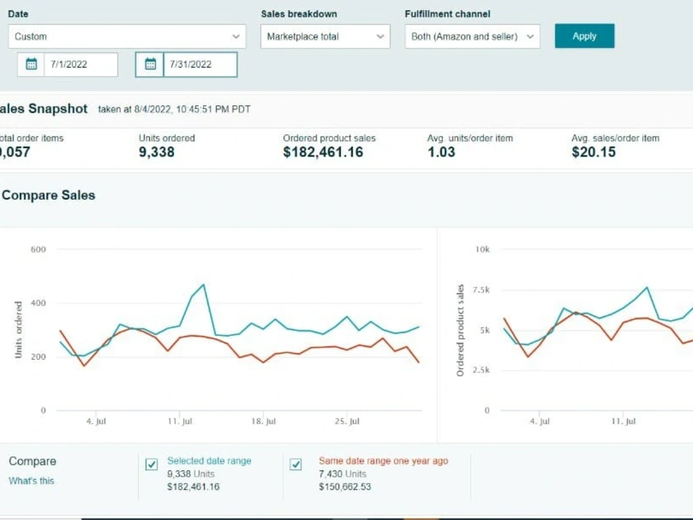Click the Avg. sales/order item value $20.15
Screen dimensions: 693x520
594,152
